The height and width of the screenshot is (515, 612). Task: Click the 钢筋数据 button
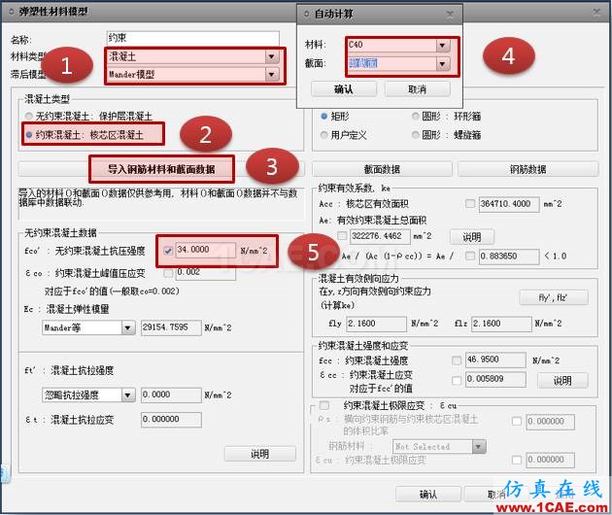point(527,169)
